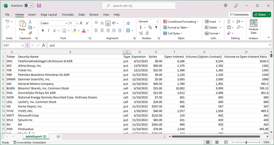Select the tableExport (3) sheet tab
Image resolution: width=274 pixels, height=145 pixels.
pyautogui.click(x=36, y=136)
